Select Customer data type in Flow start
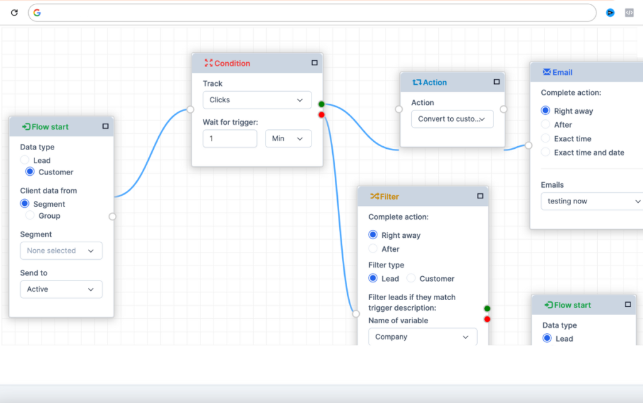Viewport: 643px width, 403px height. 30,172
